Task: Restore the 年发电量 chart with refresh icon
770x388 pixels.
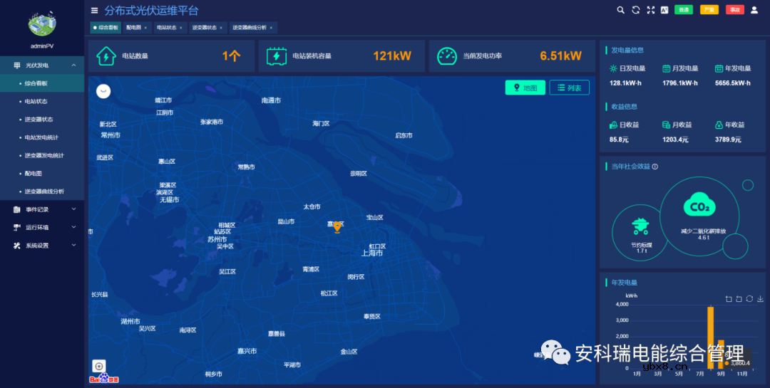Action: pyautogui.click(x=749, y=299)
